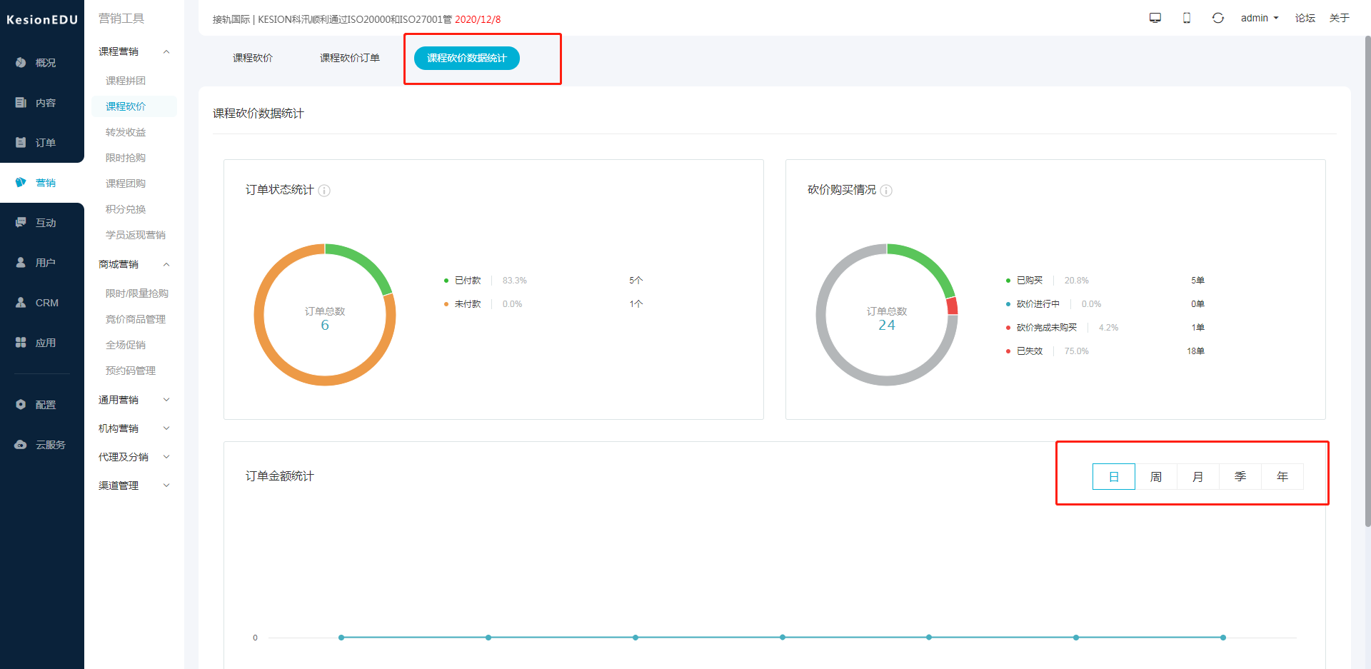Open 课程拼团 in the submenu
Screen dimensions: 1371x669
click(126, 81)
